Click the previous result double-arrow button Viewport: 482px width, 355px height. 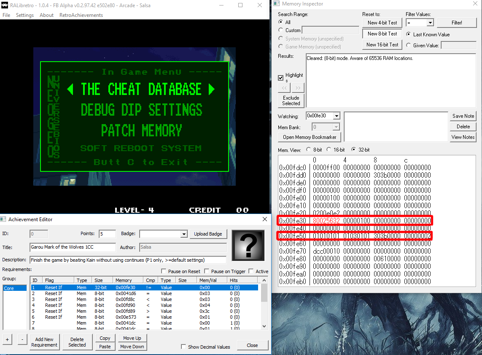click(x=284, y=87)
